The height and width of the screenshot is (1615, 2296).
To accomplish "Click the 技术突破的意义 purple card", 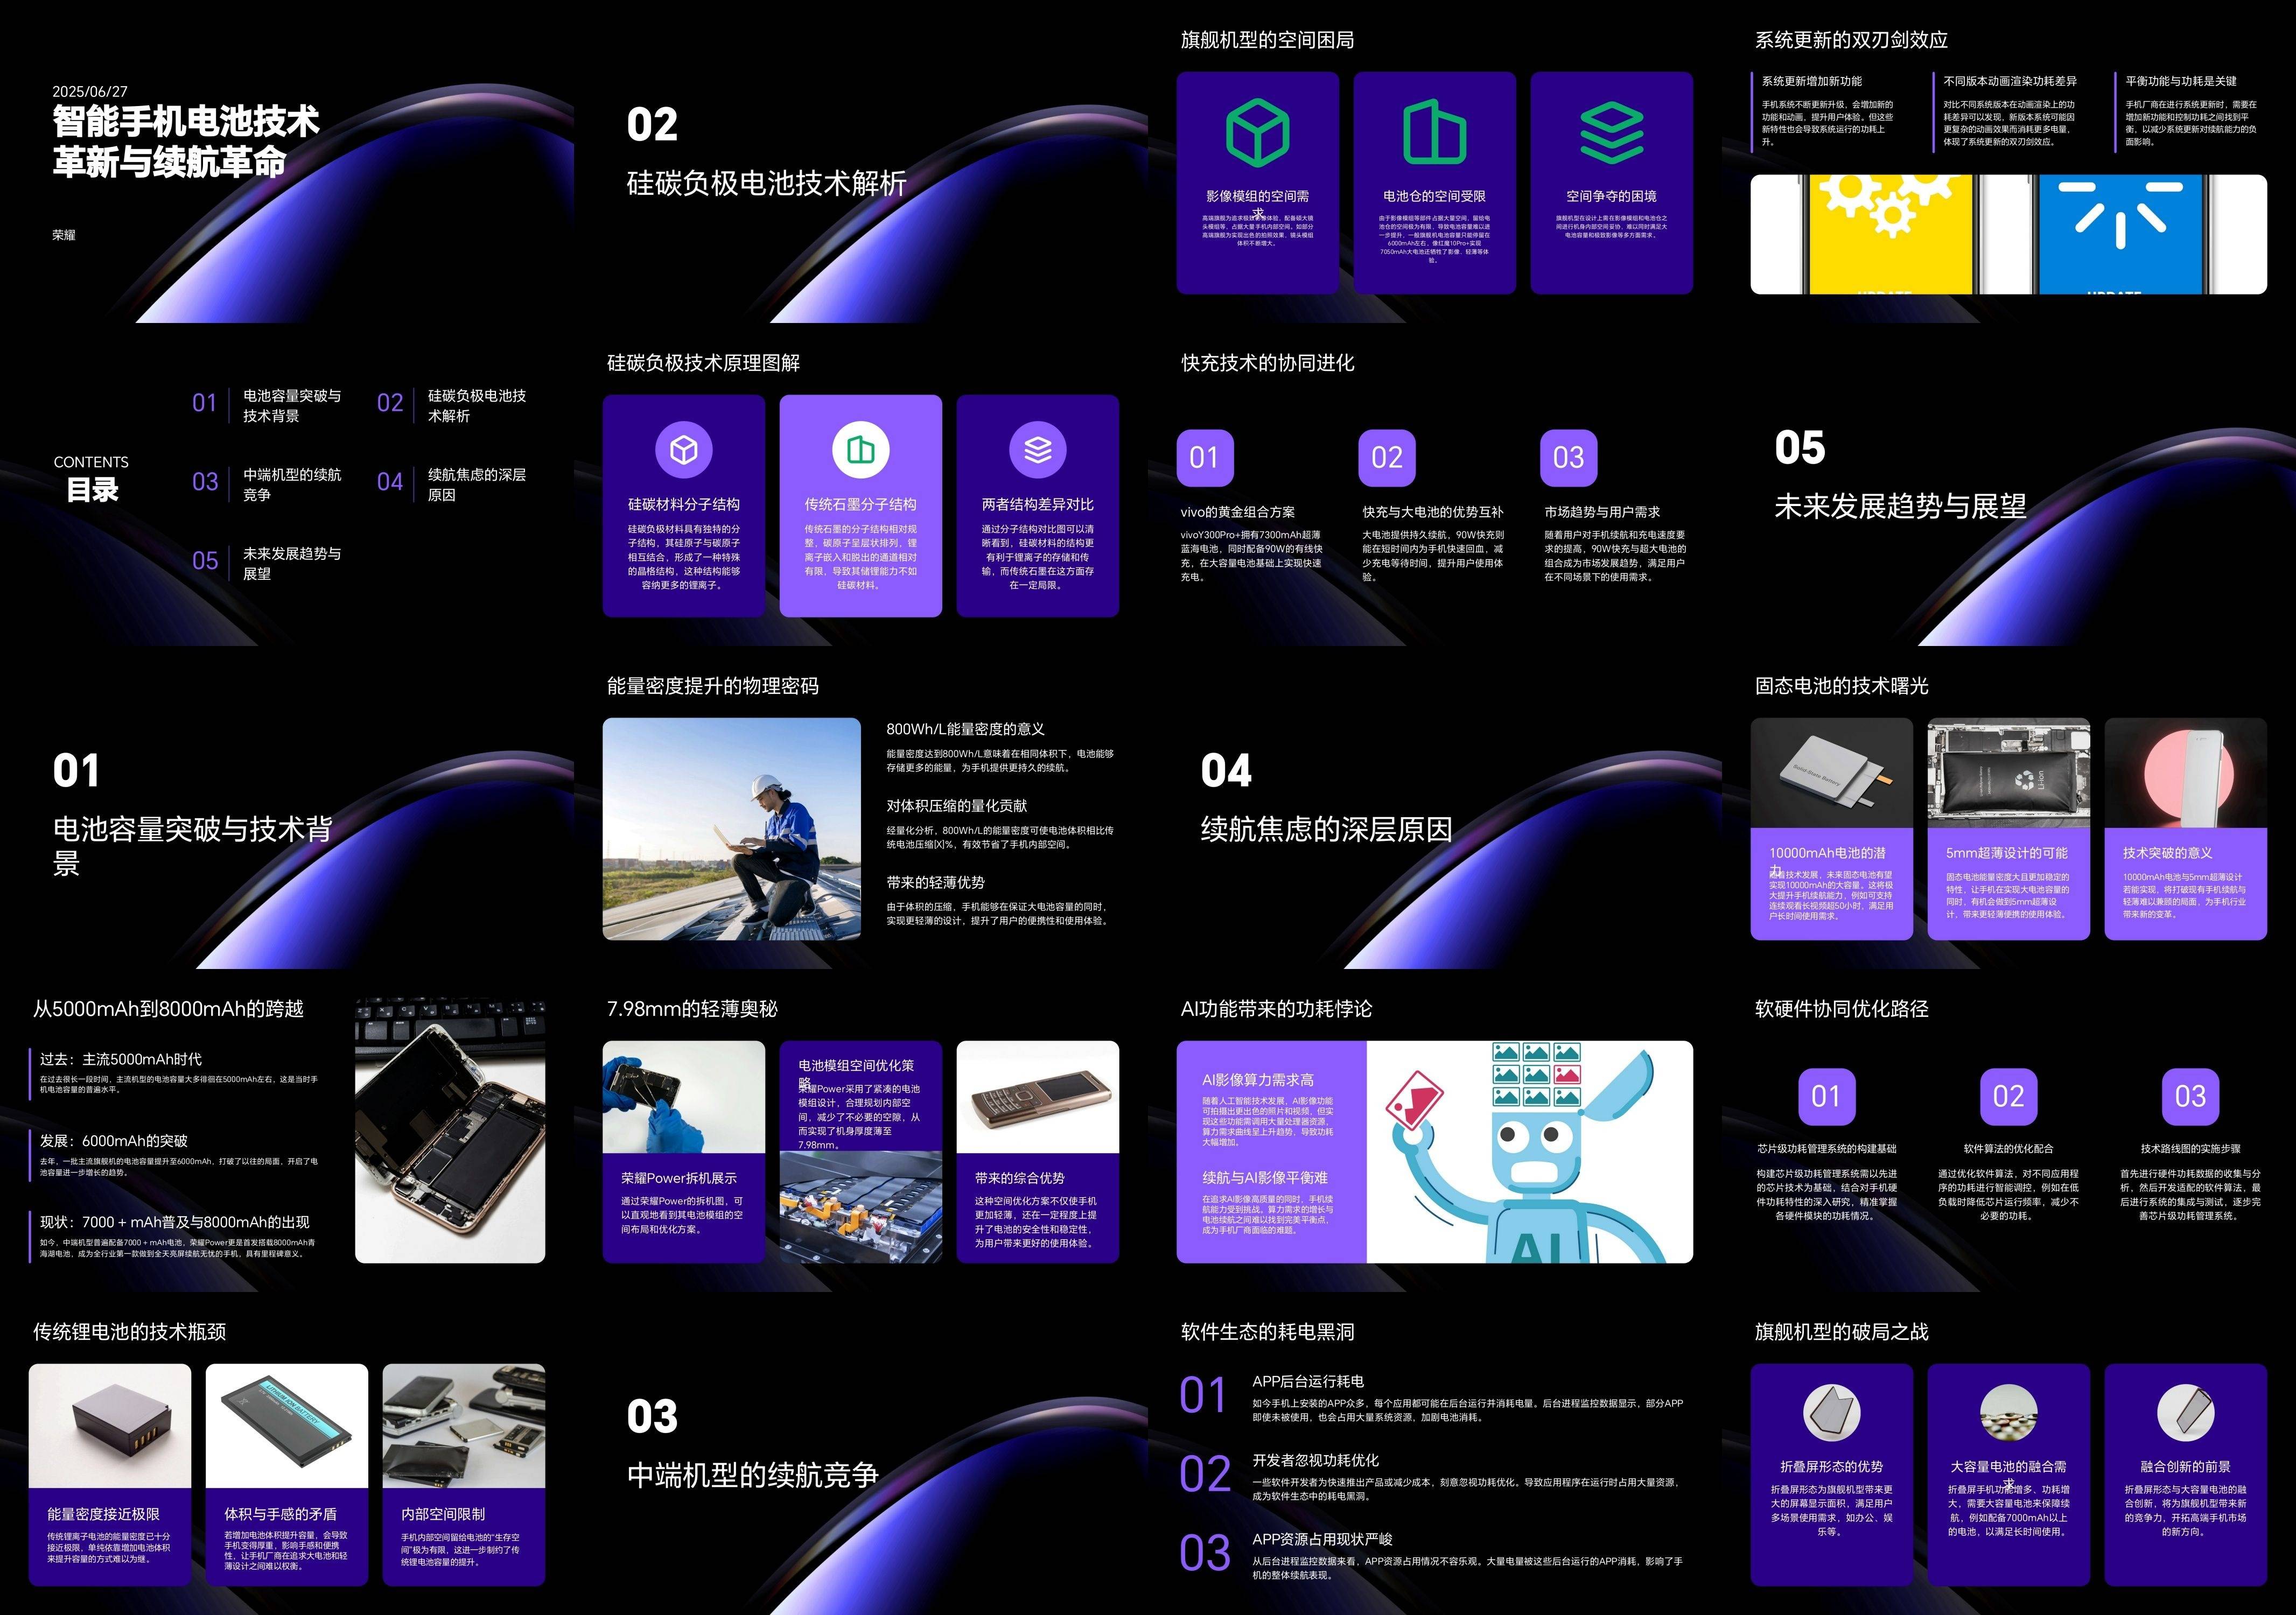I will click(2185, 882).
